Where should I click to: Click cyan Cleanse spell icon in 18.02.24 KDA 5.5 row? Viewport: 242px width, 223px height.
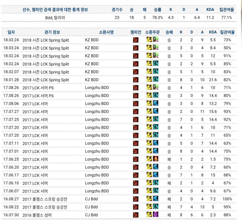155,63
